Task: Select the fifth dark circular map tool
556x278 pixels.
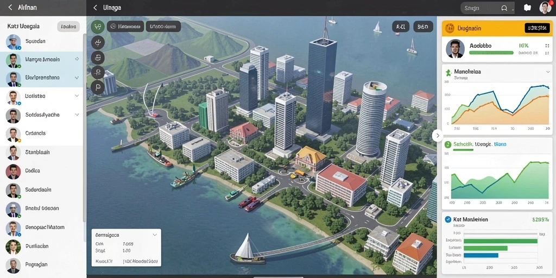Action: pos(98,87)
